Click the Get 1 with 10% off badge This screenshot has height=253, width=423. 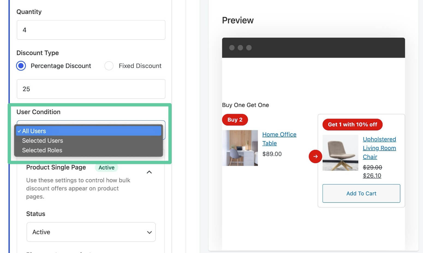pos(352,124)
